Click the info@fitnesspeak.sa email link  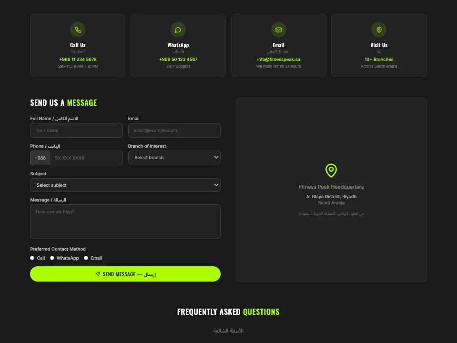tap(278, 60)
